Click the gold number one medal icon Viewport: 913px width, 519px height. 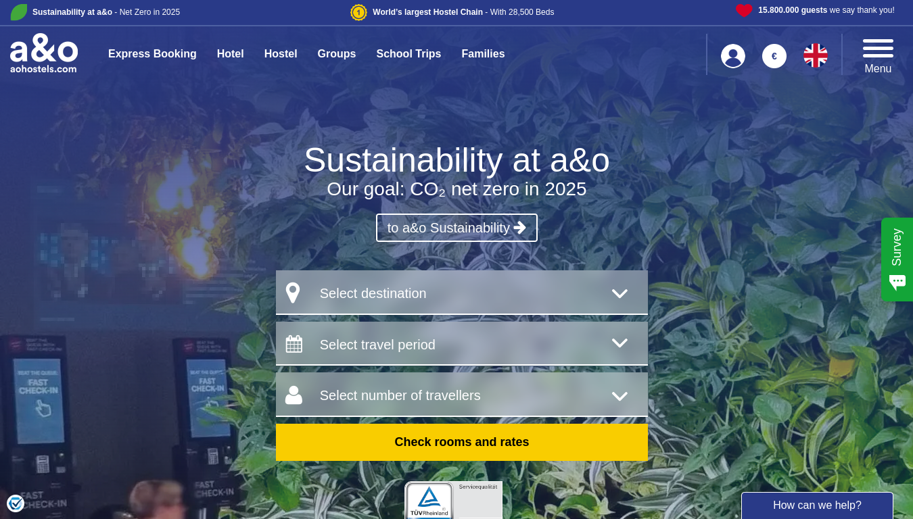pos(358,12)
